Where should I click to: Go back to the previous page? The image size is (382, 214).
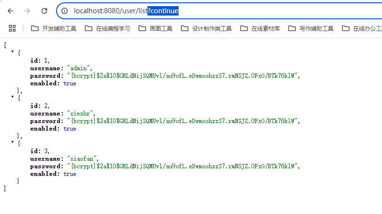click(x=10, y=11)
